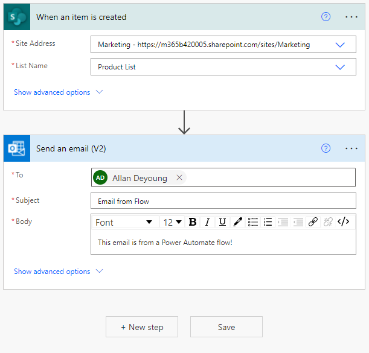Click the Outlook icon on the email action
The image size is (369, 353).
coord(17,148)
